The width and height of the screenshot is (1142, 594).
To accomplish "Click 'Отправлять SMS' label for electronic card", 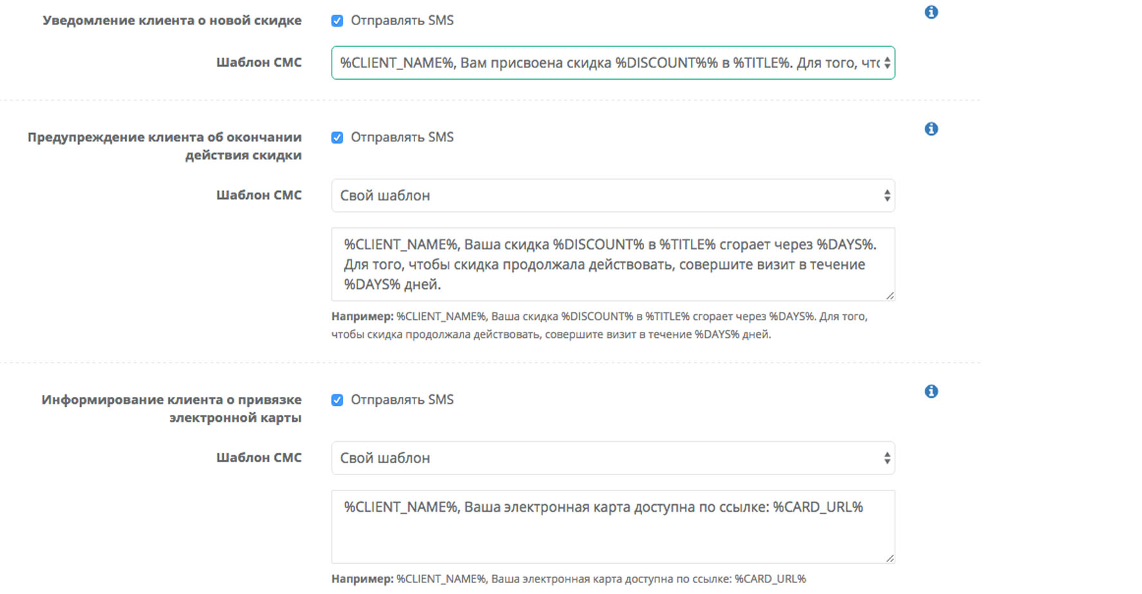I will pos(402,400).
